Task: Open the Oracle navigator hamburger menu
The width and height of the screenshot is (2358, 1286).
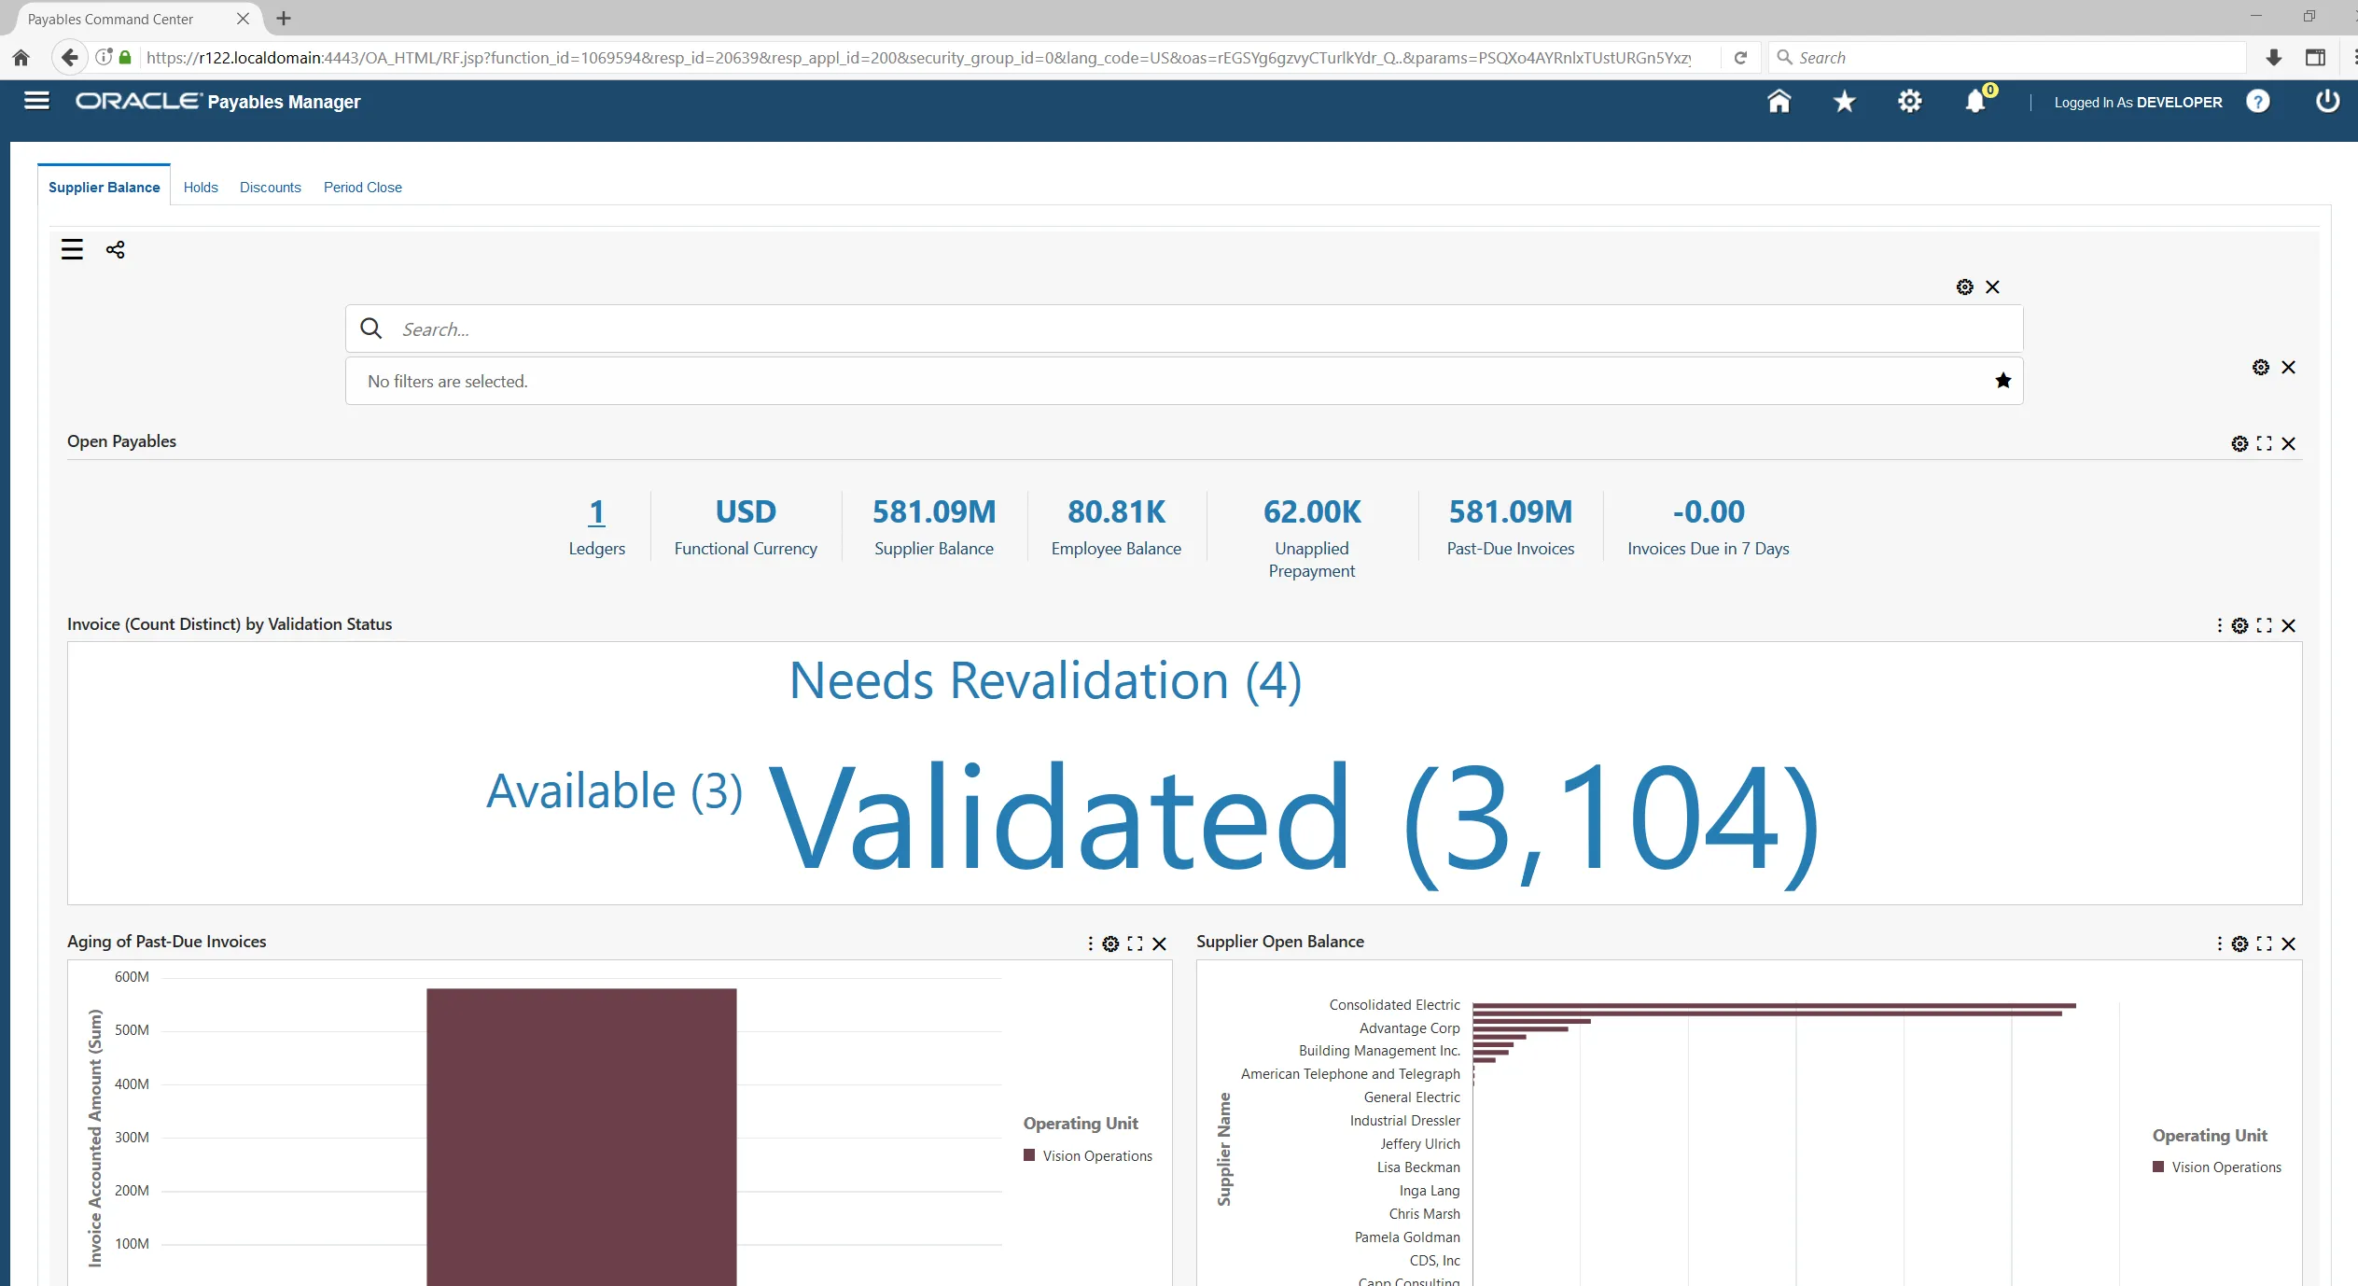Action: (36, 101)
